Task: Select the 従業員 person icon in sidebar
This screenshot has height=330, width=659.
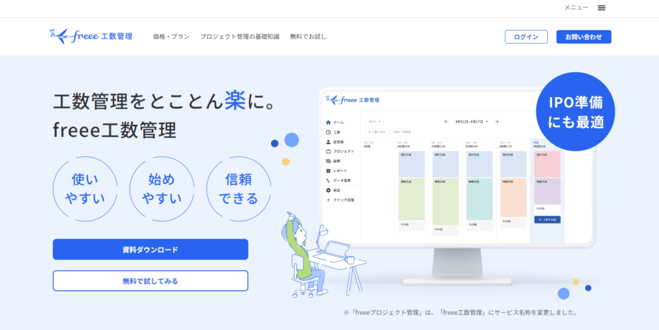Action: click(328, 142)
